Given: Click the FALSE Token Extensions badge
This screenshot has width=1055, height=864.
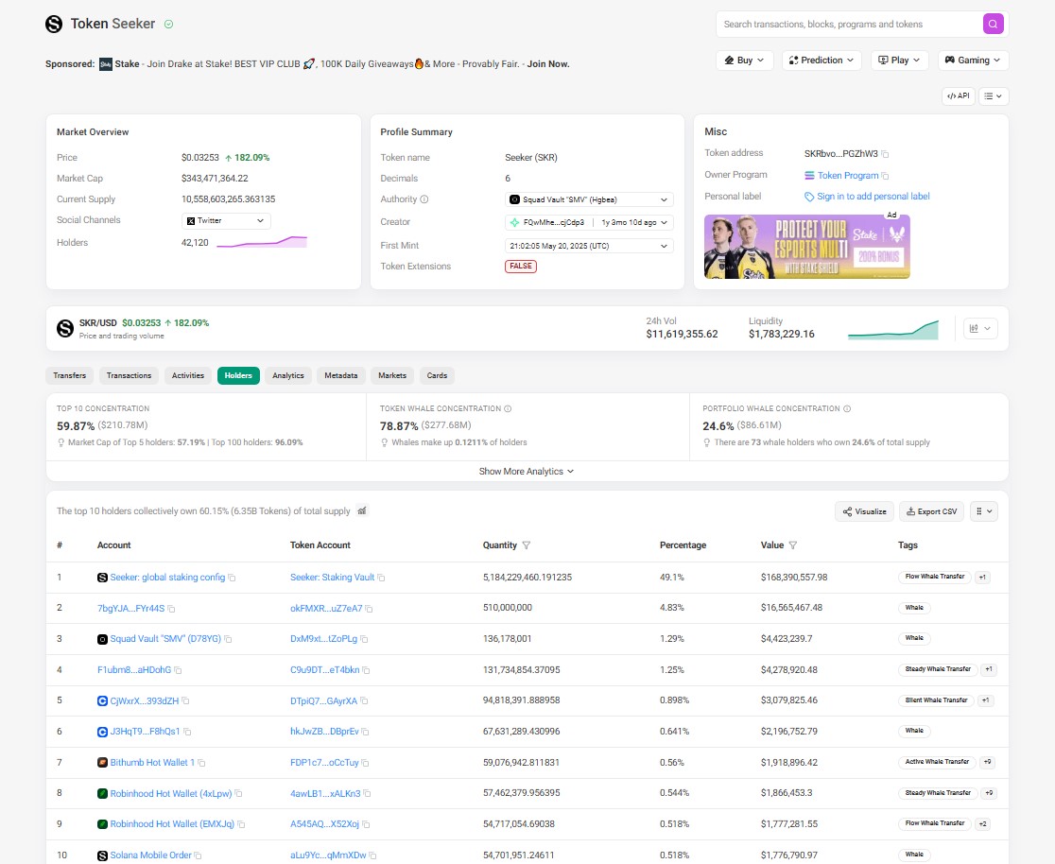Looking at the screenshot, I should coord(521,267).
